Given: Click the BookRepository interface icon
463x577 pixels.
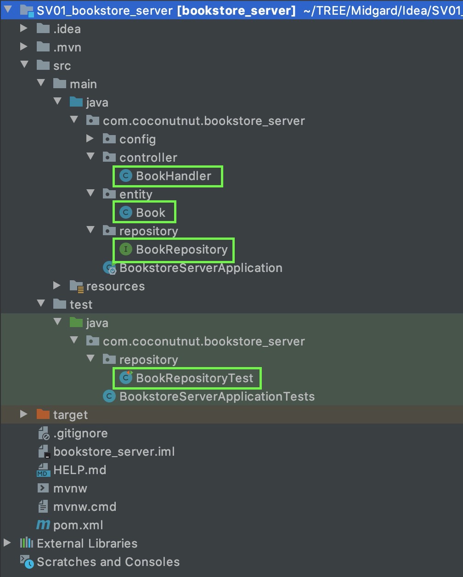Looking at the screenshot, I should tap(125, 249).
